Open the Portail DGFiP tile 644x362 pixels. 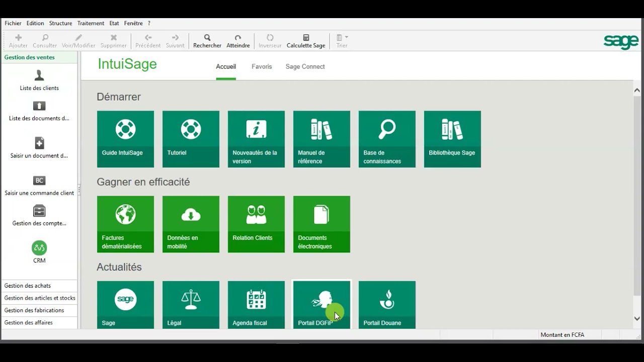click(x=321, y=305)
